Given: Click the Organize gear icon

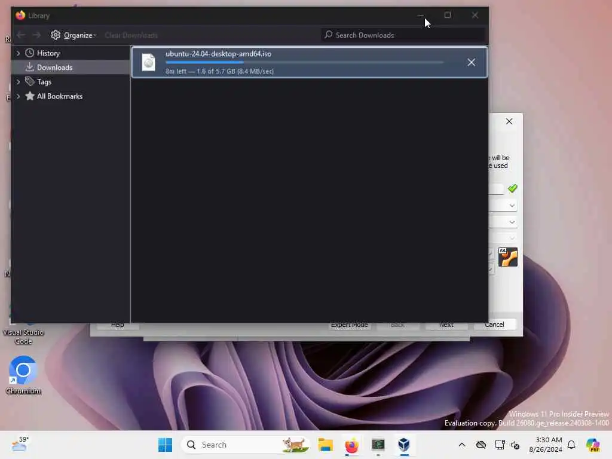Looking at the screenshot, I should click(56, 35).
